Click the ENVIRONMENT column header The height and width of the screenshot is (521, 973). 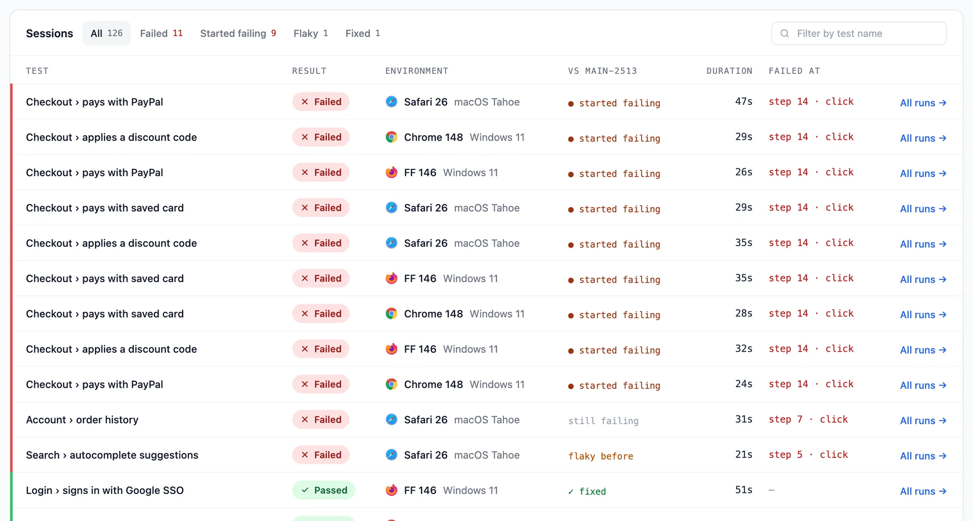tap(416, 71)
